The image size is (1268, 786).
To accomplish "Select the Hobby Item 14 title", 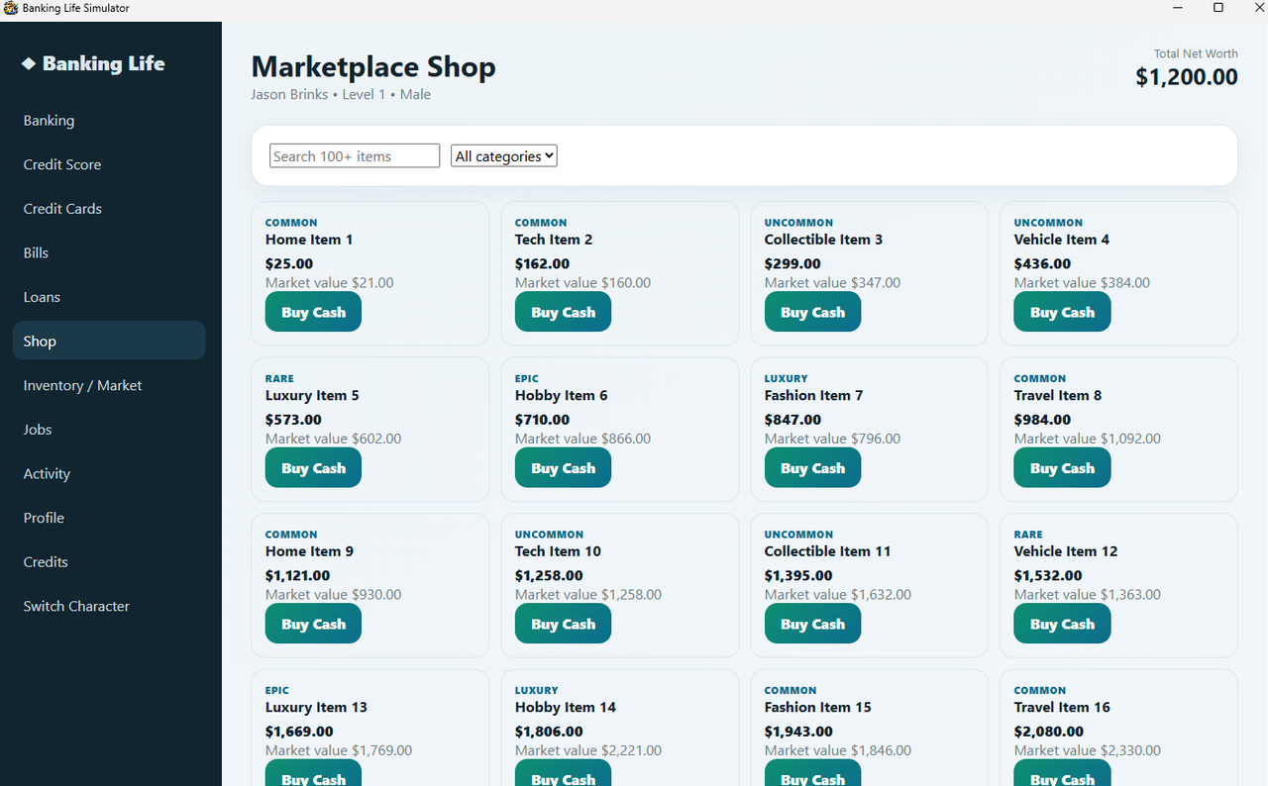I will 566,707.
